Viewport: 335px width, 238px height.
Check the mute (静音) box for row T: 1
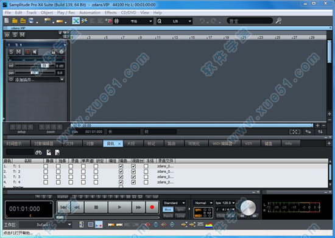(x=46, y=166)
